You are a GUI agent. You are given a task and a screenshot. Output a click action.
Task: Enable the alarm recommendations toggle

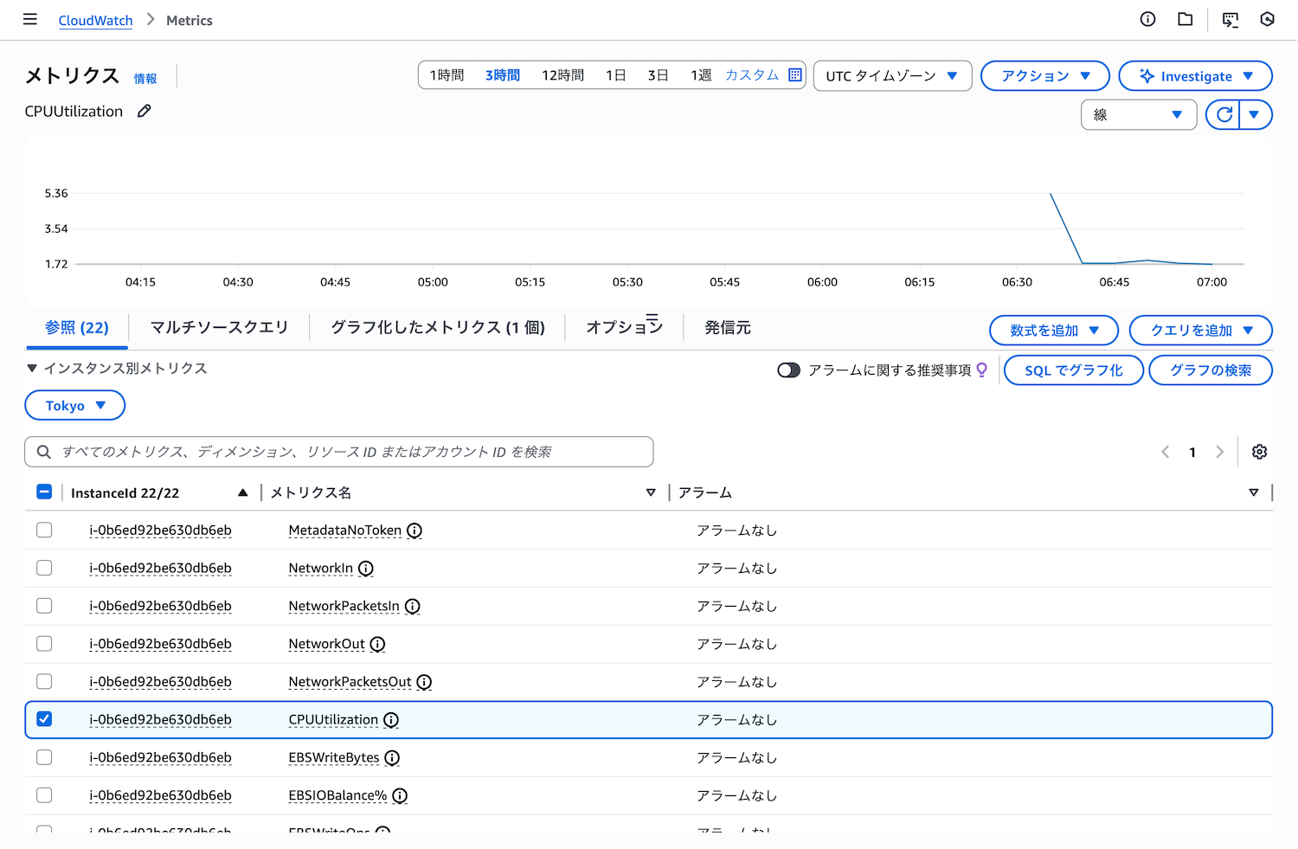[788, 370]
